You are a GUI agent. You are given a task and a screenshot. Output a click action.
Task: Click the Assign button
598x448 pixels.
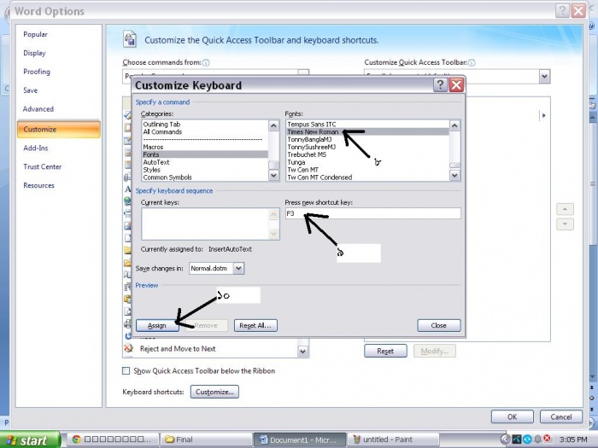(157, 325)
